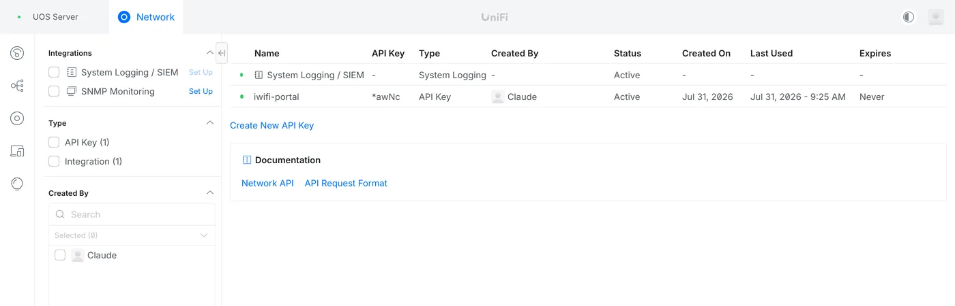Collapse the Type section chevron
This screenshot has height=306, width=955.
pyautogui.click(x=209, y=123)
